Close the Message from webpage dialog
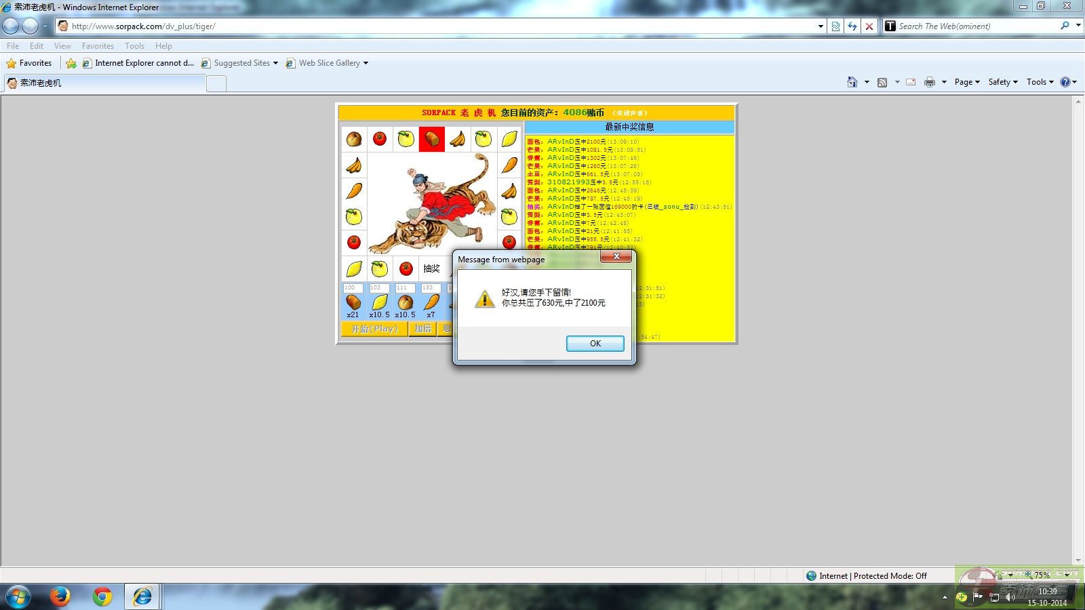 [616, 257]
